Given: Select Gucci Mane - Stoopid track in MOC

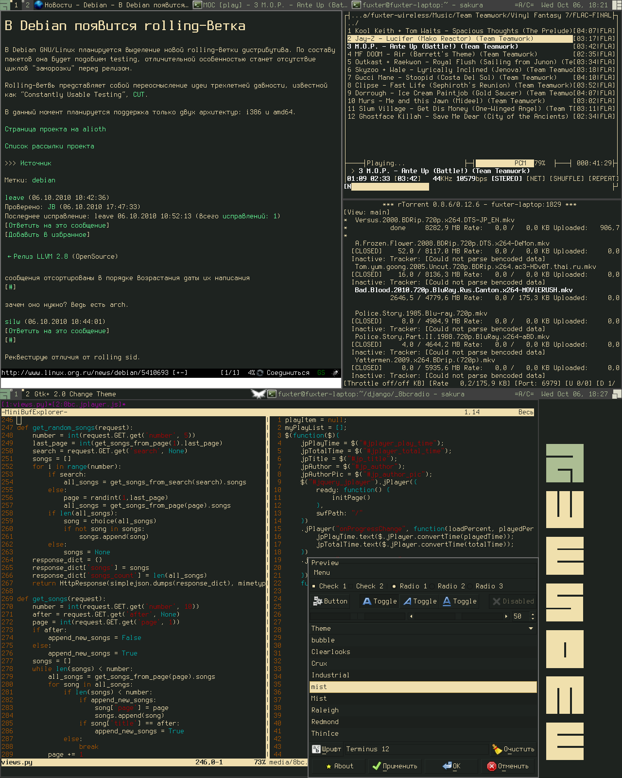Looking at the screenshot, I should [481, 77].
